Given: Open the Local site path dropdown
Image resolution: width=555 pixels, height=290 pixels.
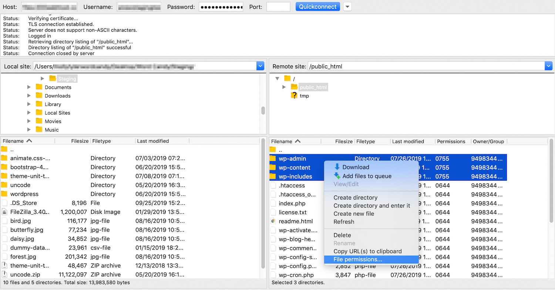Looking at the screenshot, I should click(260, 66).
